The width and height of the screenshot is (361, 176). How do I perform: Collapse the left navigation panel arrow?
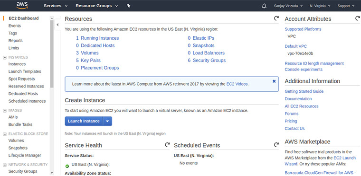click(x=57, y=25)
